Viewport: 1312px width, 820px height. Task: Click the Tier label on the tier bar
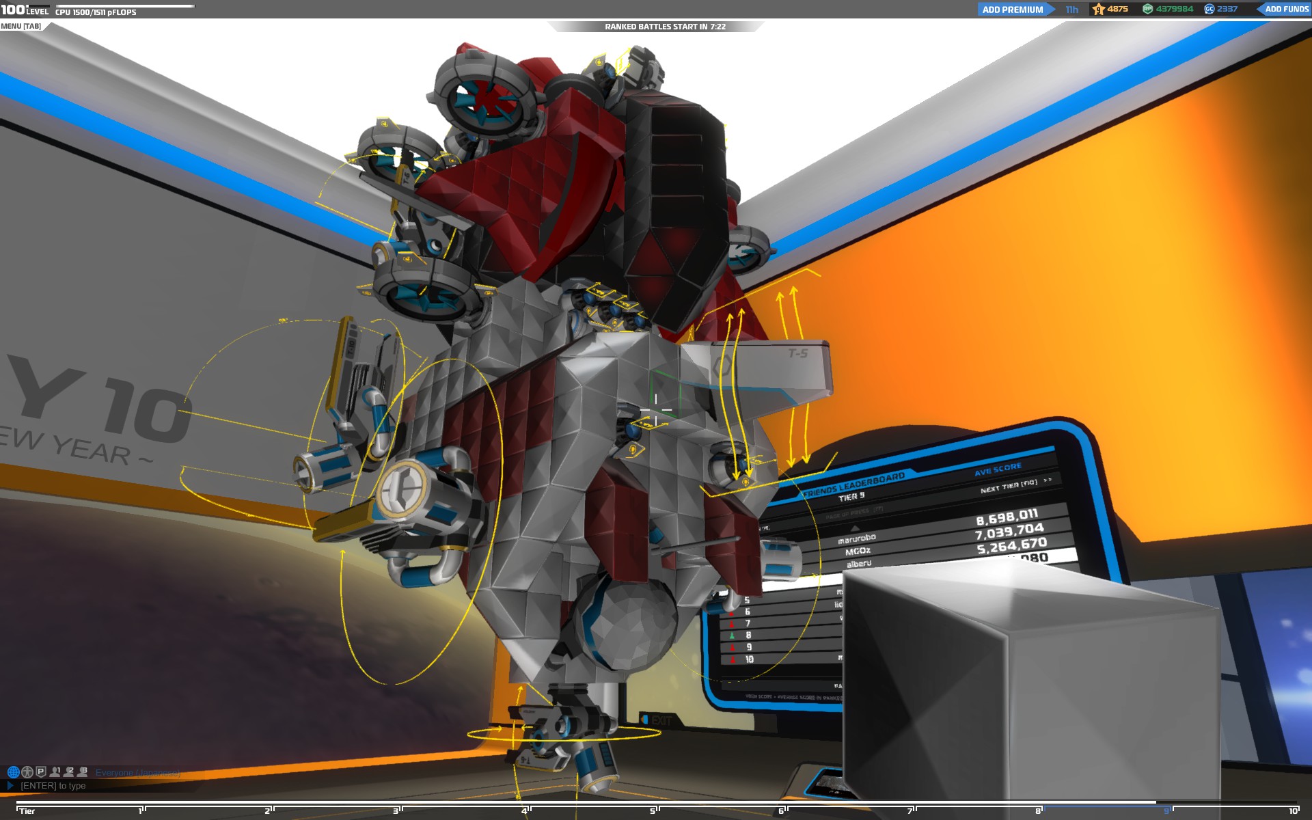(x=27, y=811)
